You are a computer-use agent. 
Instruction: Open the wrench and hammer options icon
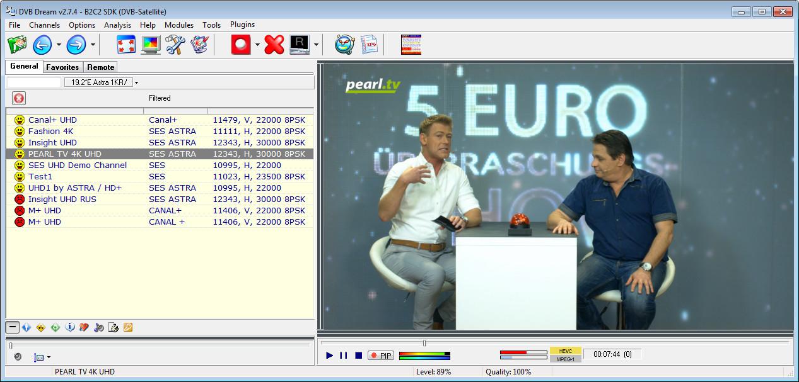coord(174,45)
